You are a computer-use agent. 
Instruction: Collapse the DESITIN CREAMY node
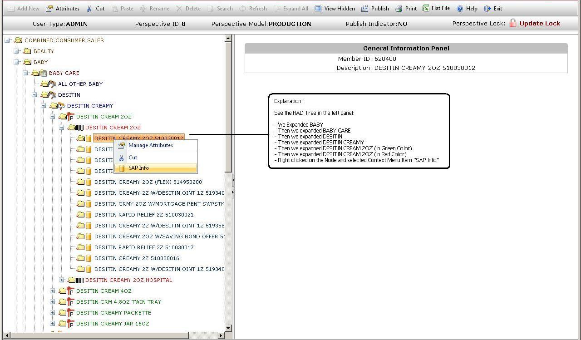click(44, 106)
